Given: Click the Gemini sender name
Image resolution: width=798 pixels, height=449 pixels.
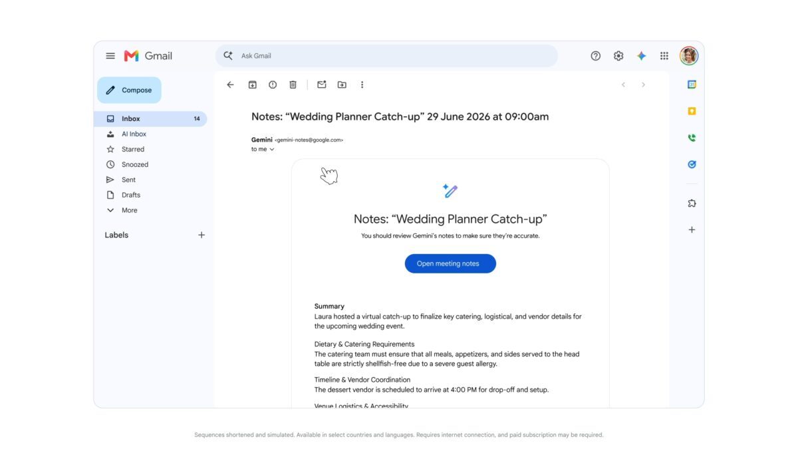Looking at the screenshot, I should coord(262,140).
